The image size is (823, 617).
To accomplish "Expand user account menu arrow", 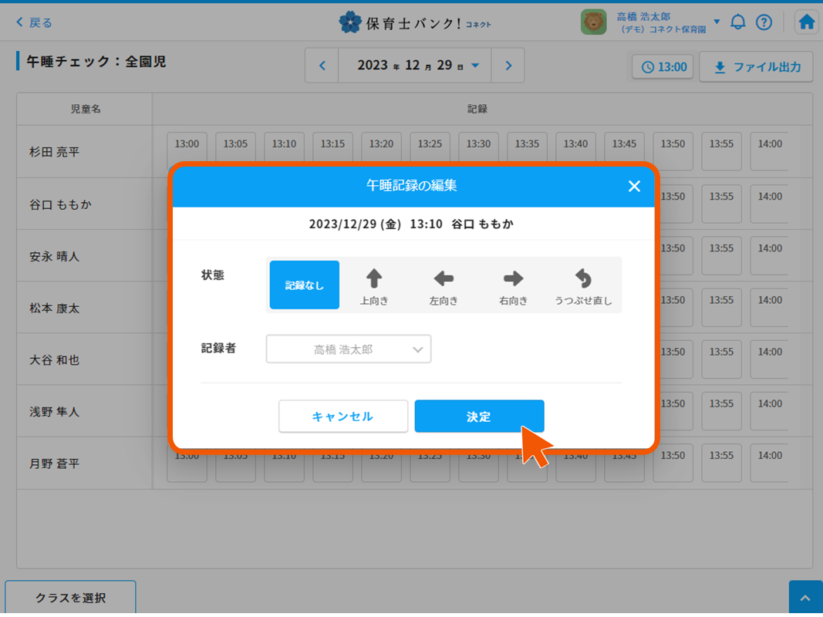I will coord(717,22).
